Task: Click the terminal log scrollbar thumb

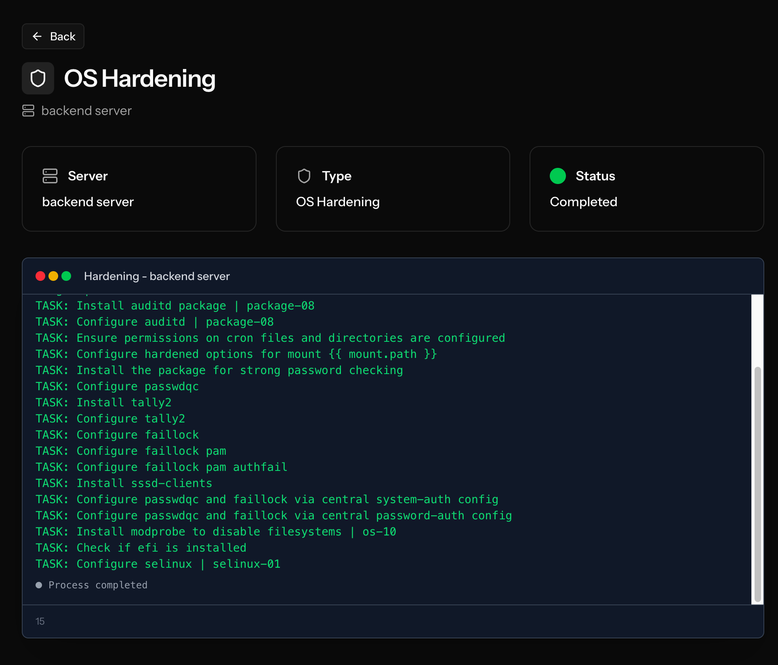Action: (758, 484)
